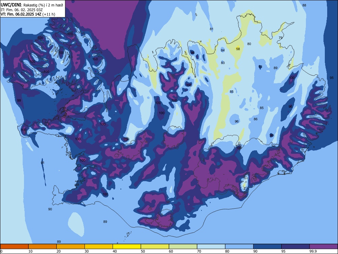Click the legend tick label 30
Screen dimensions: 338x254
[87, 251]
